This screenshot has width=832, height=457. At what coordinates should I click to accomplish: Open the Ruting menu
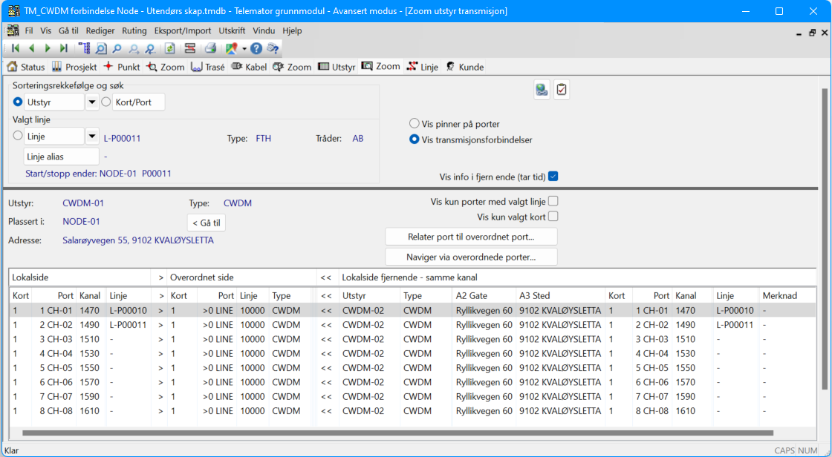[134, 30]
